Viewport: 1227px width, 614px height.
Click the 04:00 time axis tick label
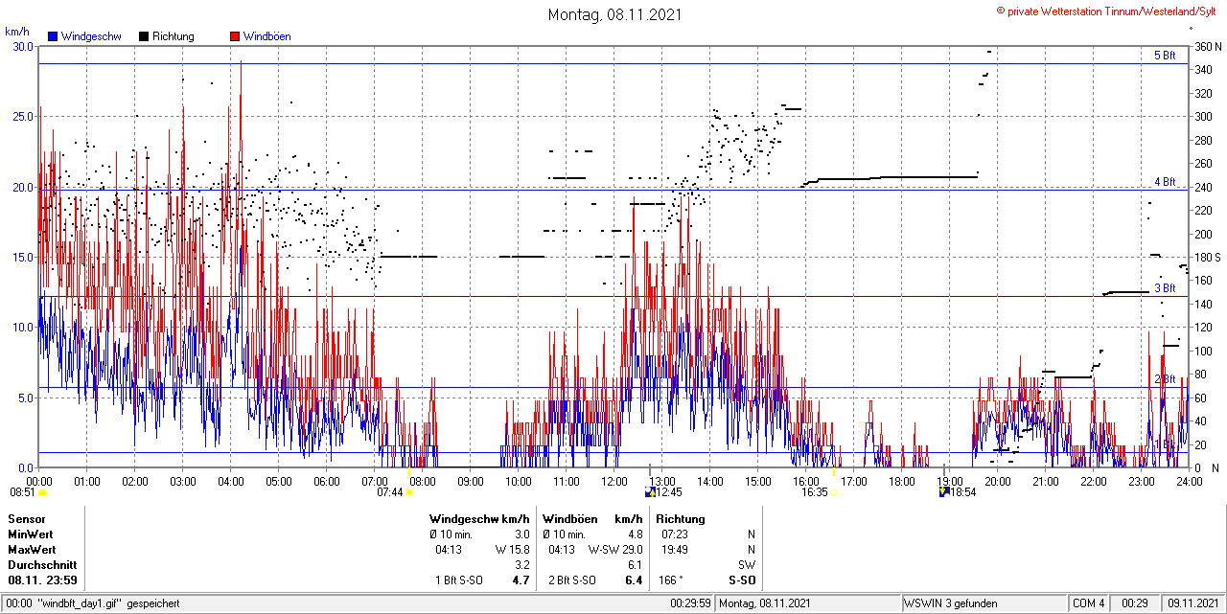[231, 481]
